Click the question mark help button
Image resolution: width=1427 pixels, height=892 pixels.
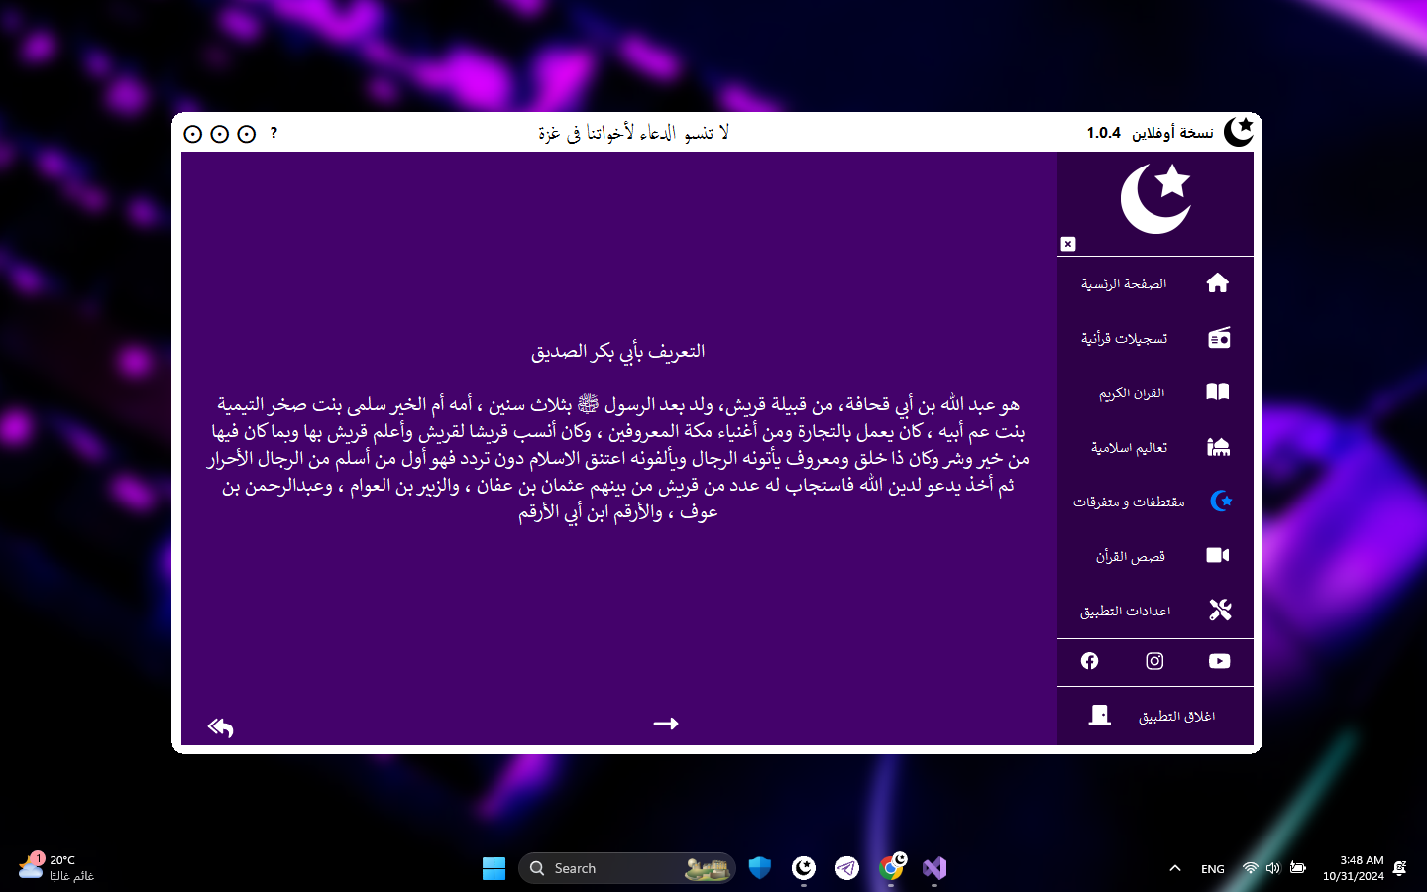coord(274,133)
